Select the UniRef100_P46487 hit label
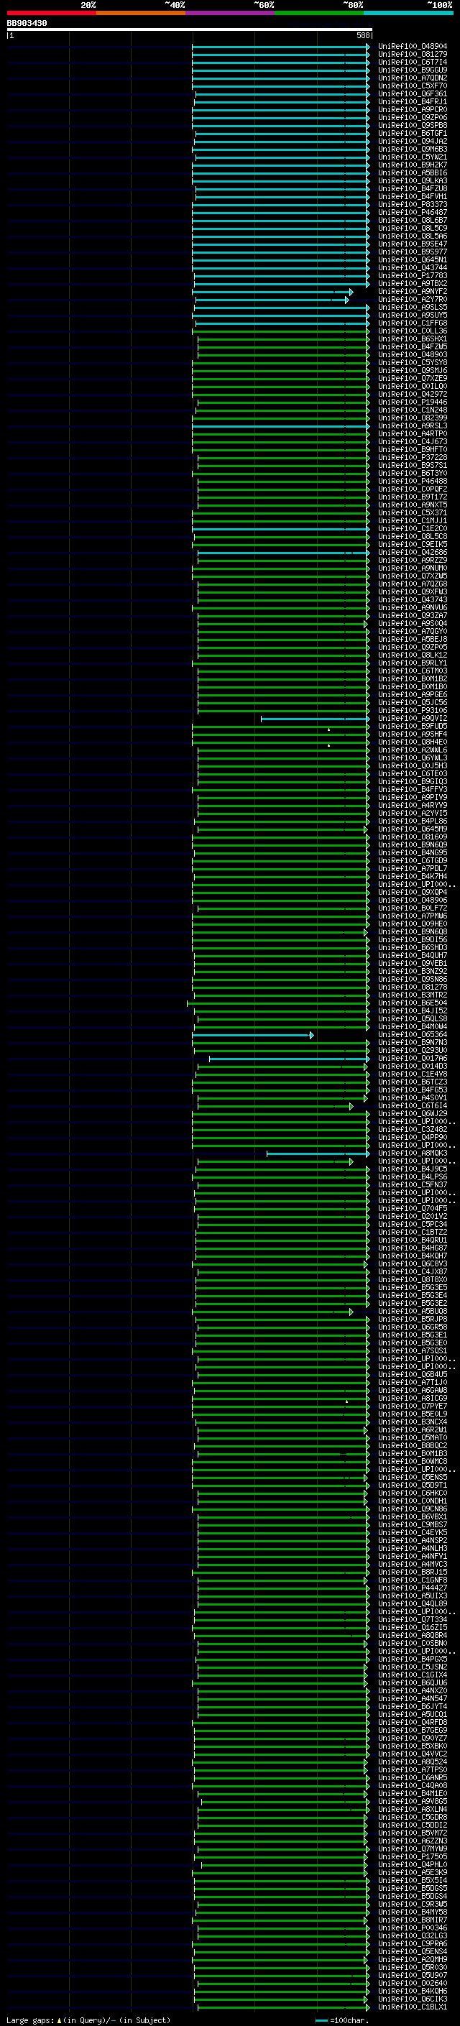 click(413, 212)
